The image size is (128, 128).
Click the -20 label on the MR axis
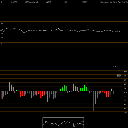click(125, 97)
